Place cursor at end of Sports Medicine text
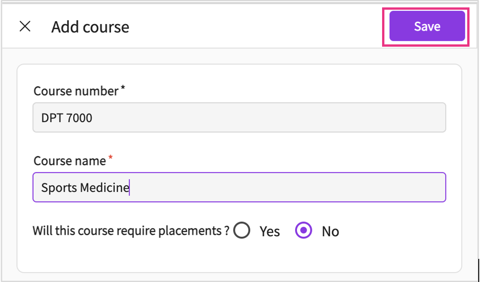Screen dimensions: 482x282 click(130, 188)
